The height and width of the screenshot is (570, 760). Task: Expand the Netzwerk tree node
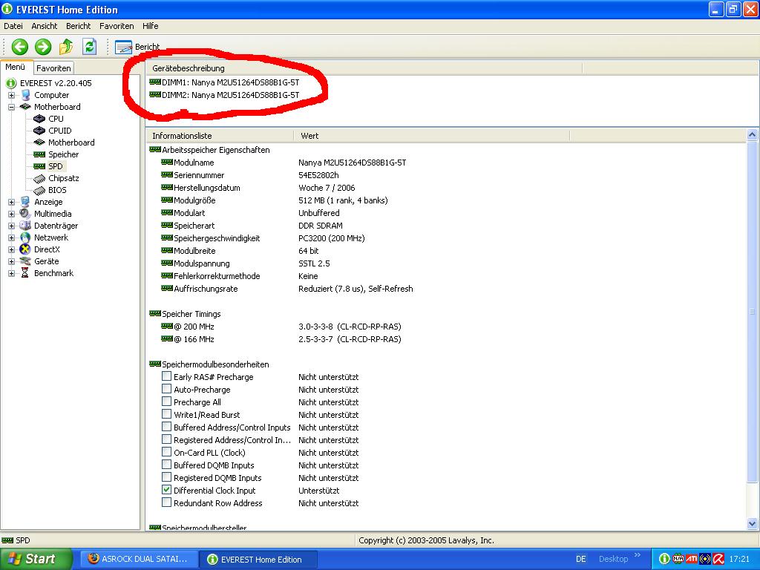tap(12, 237)
